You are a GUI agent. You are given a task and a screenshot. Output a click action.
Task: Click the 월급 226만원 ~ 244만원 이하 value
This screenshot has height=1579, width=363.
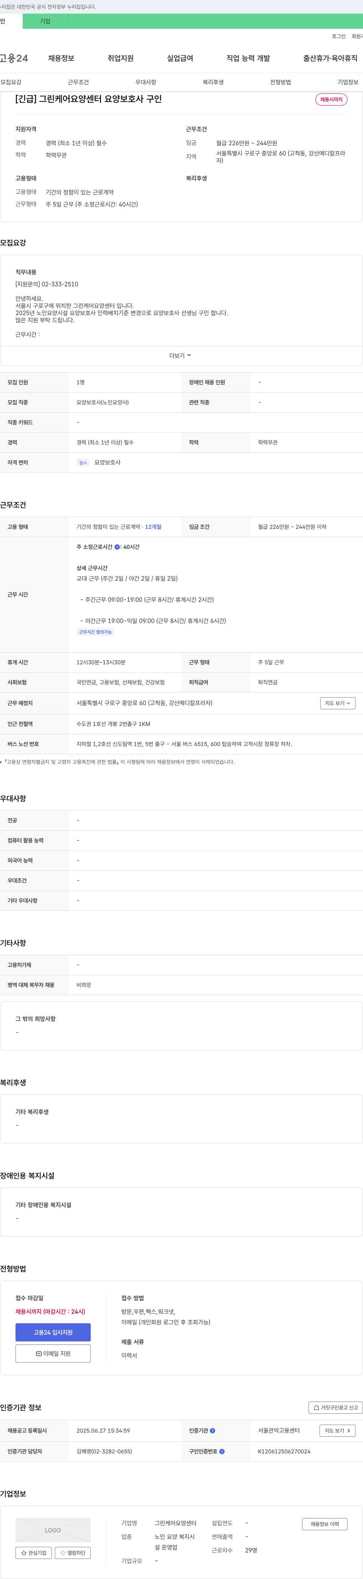pyautogui.click(x=292, y=527)
